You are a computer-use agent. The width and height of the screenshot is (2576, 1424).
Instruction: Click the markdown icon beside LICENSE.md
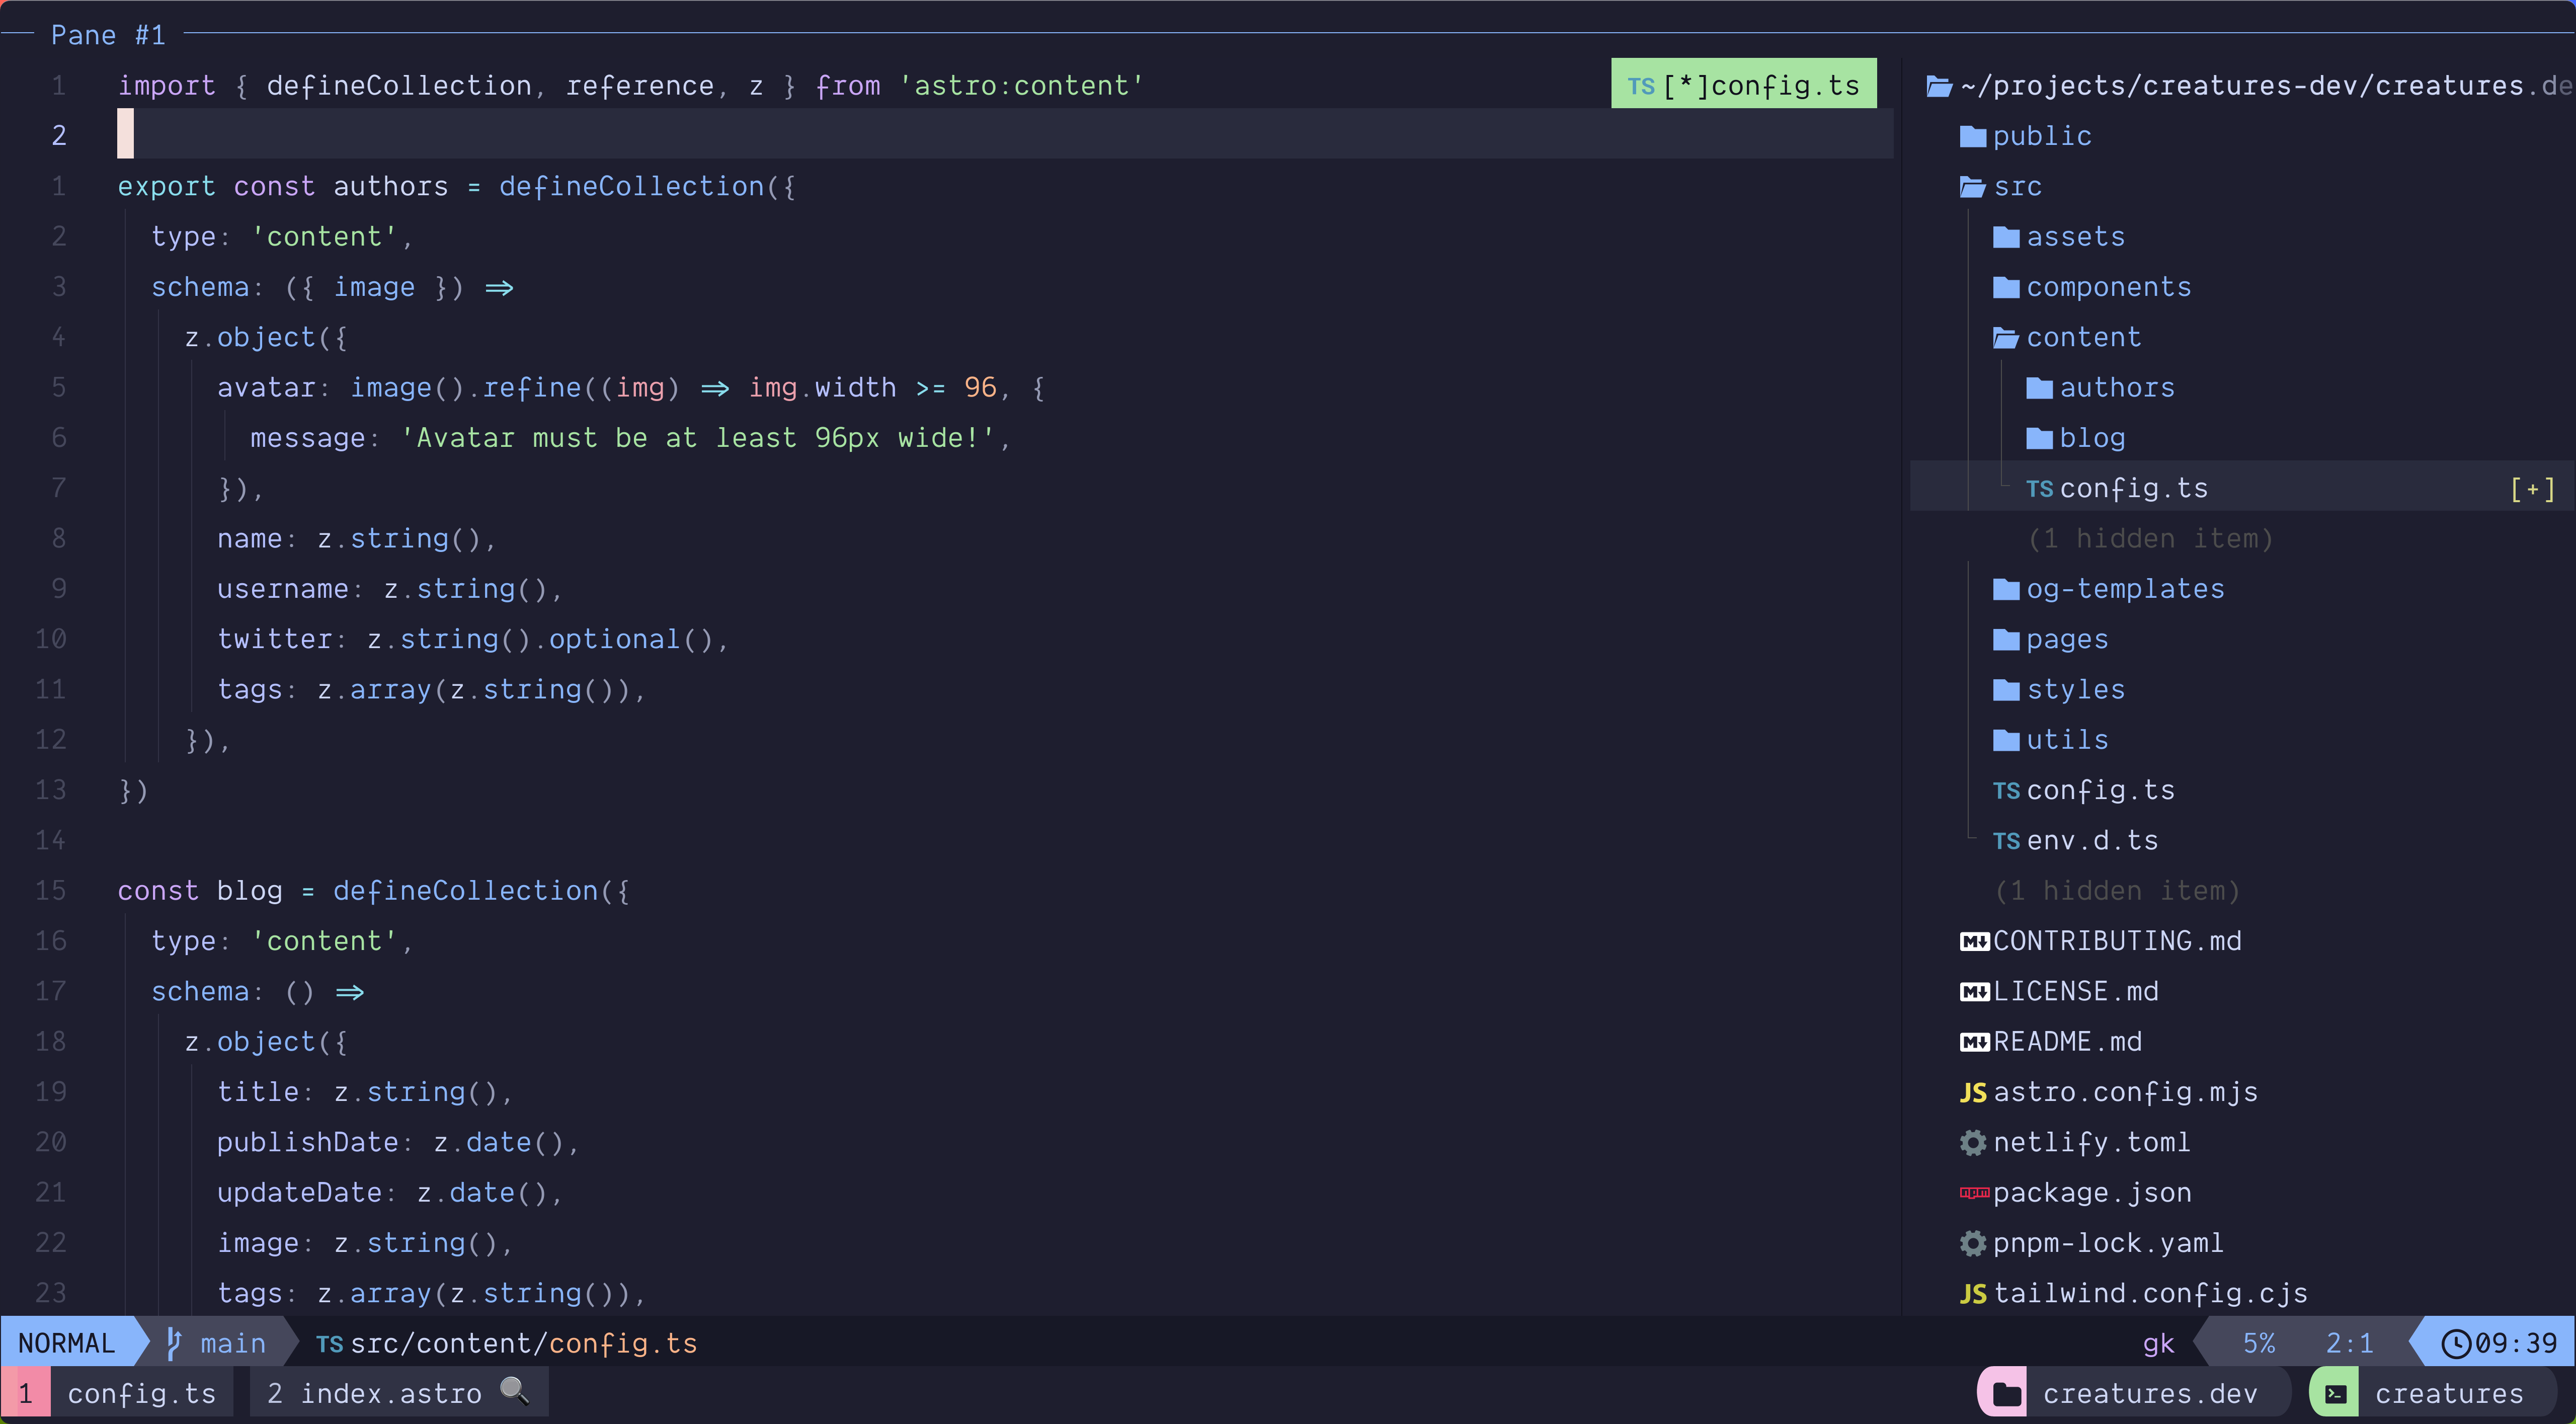point(1974,992)
